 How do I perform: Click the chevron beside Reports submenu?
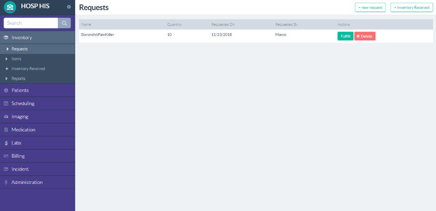(x=7, y=78)
